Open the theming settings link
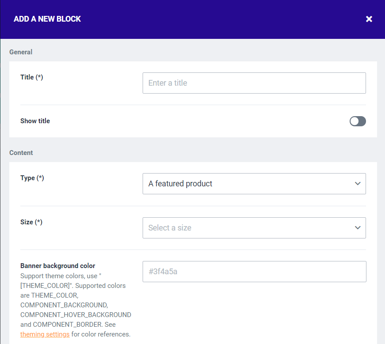Screen dimensions: 385x344 coord(45,334)
